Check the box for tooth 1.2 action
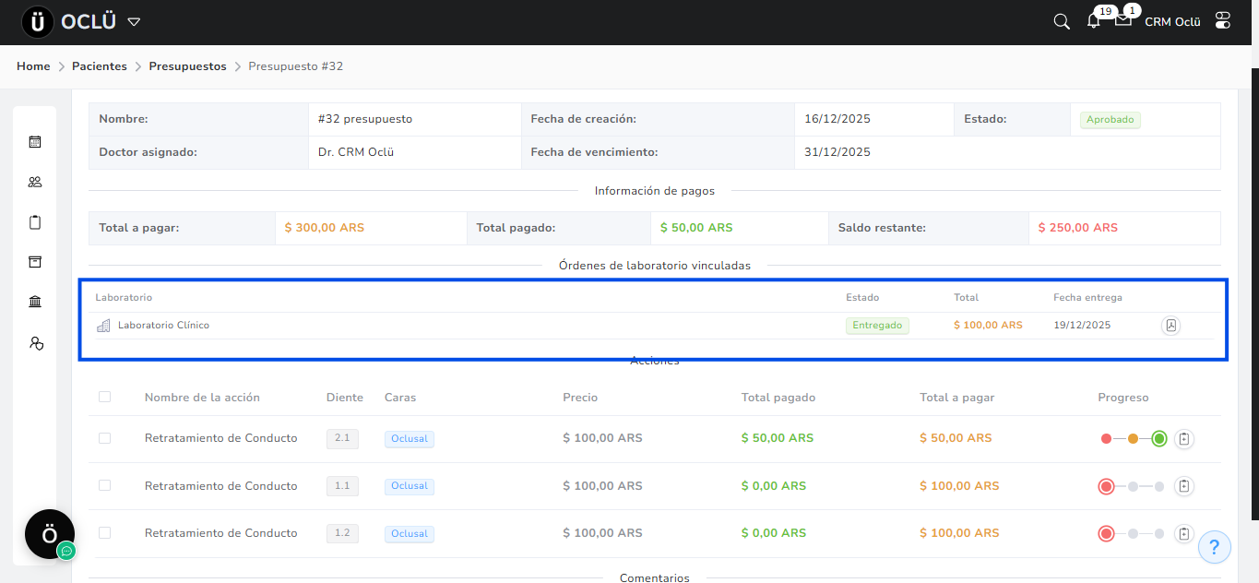The width and height of the screenshot is (1259, 583). click(104, 532)
